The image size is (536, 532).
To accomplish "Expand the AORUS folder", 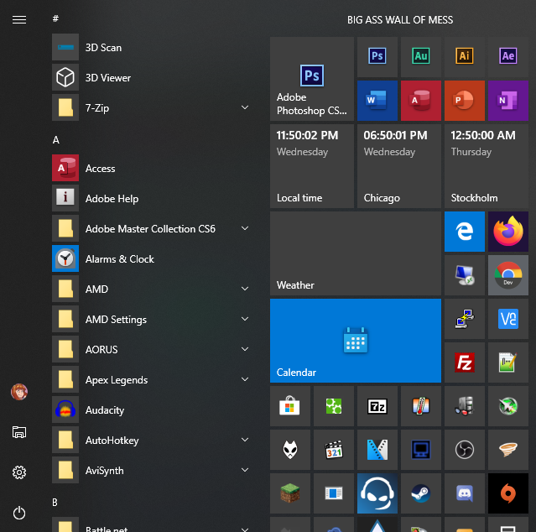I will [245, 349].
